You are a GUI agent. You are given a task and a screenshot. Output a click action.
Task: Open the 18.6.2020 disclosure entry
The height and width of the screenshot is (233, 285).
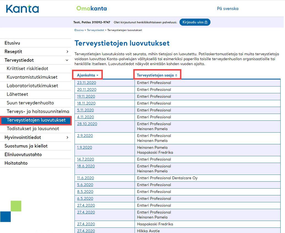[86, 166]
